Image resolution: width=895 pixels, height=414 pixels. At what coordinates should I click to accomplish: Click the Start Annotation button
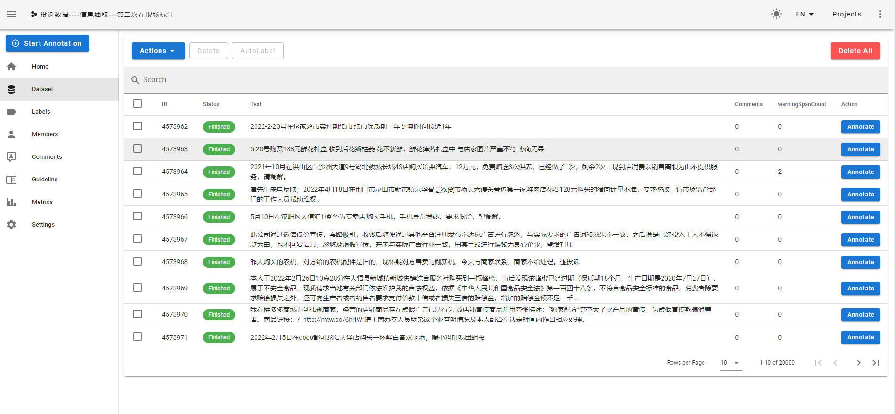(48, 43)
